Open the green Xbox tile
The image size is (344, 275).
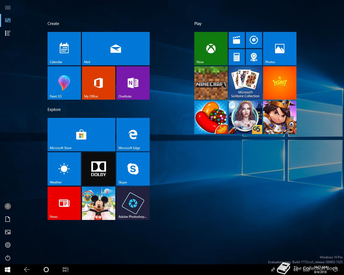click(211, 49)
